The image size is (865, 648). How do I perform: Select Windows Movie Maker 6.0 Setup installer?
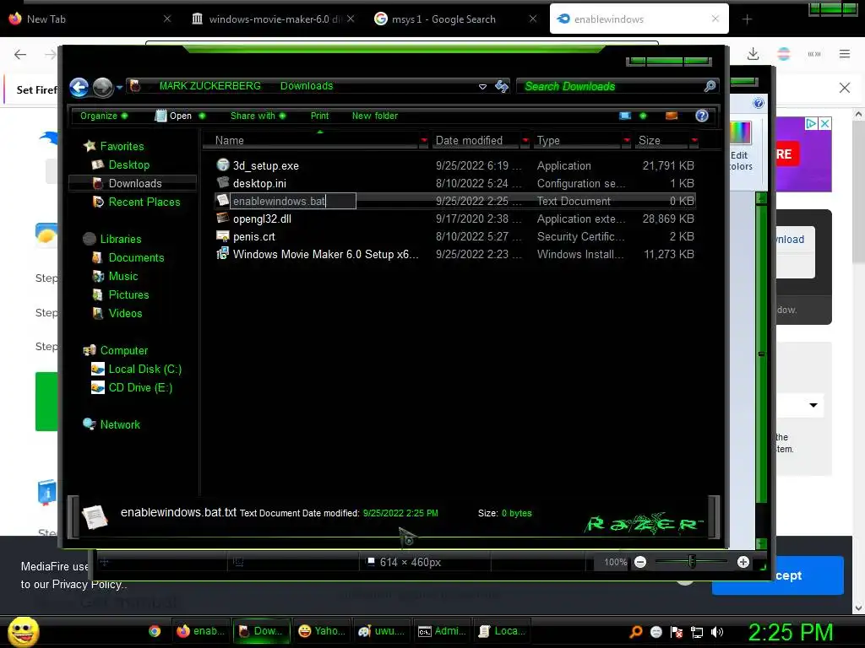pos(325,254)
